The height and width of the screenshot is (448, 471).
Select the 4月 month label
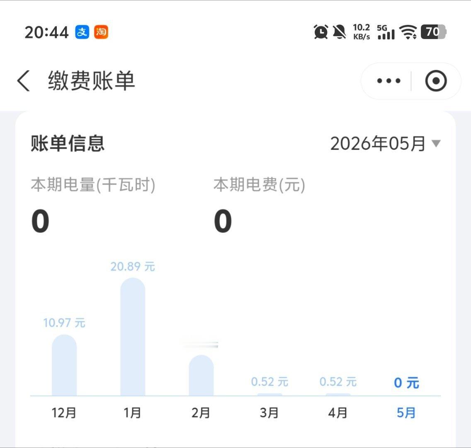coord(337,413)
